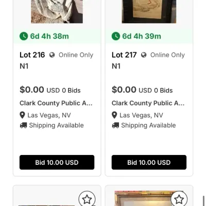Open Lot 217 title link

click(x=116, y=66)
